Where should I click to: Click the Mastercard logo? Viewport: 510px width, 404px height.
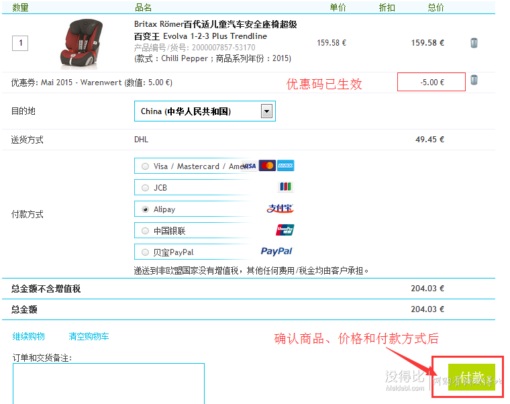tap(267, 166)
